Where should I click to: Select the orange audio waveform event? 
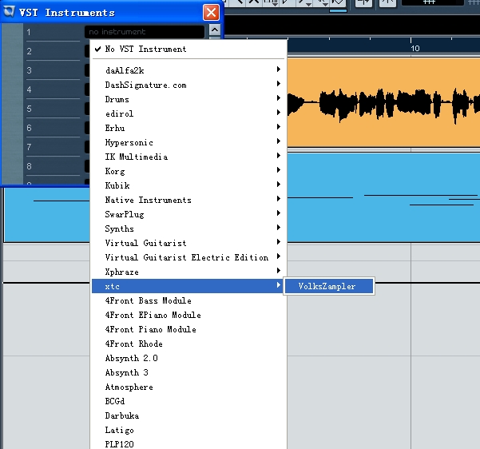click(x=383, y=103)
